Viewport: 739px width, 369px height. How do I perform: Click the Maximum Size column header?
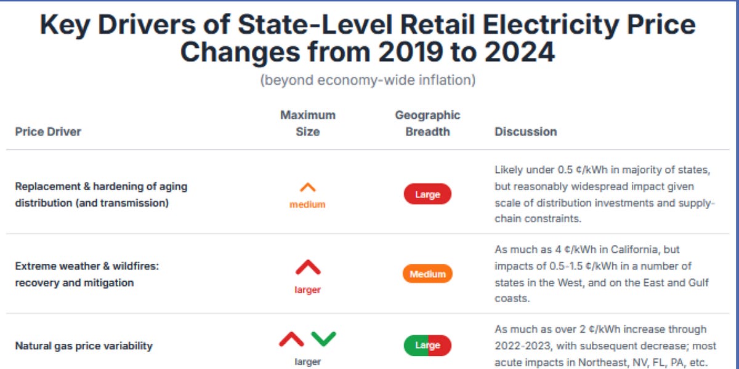point(308,123)
